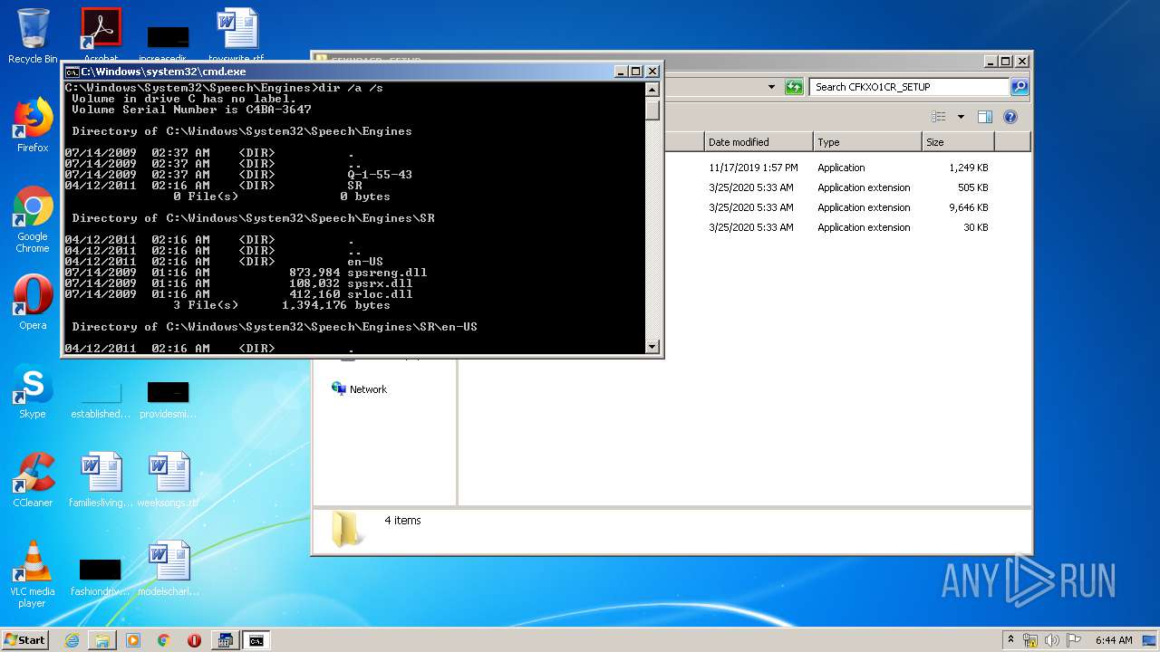Image resolution: width=1160 pixels, height=652 pixels.
Task: Open the Recycle Bin desktop icon
Action: tap(33, 35)
